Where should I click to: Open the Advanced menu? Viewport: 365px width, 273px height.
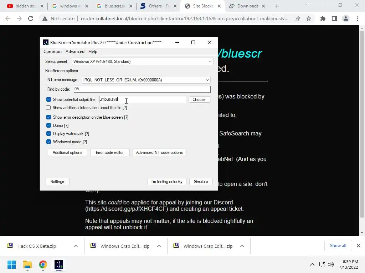click(x=75, y=52)
